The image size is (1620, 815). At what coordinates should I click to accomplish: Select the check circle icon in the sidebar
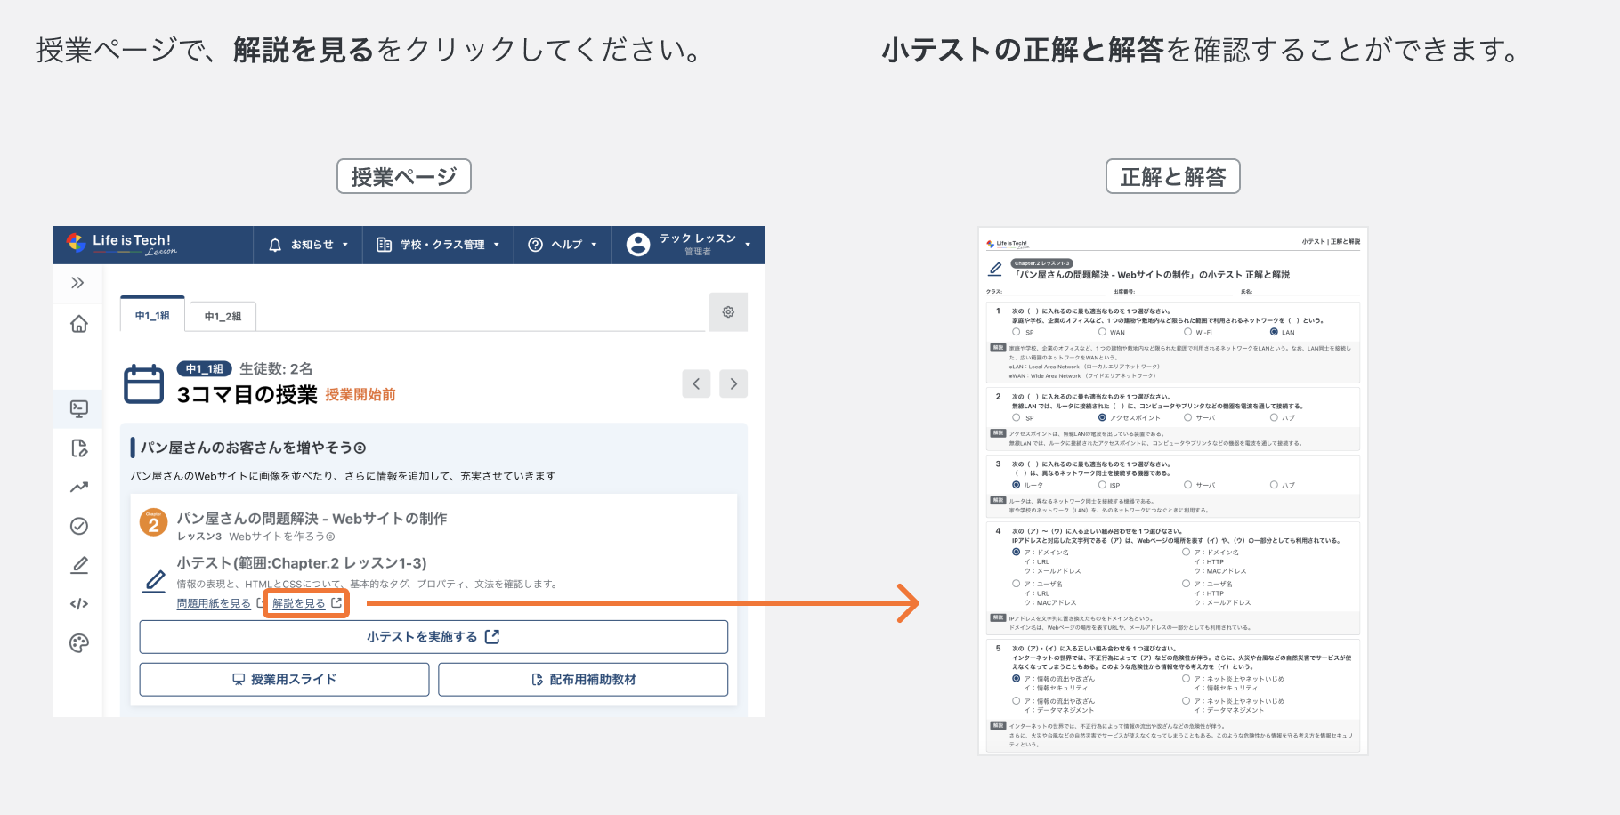point(79,526)
